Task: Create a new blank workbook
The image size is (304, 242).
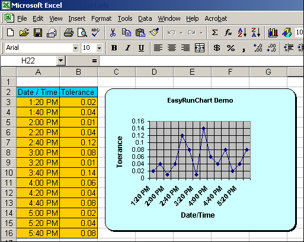Action: pos(10,33)
